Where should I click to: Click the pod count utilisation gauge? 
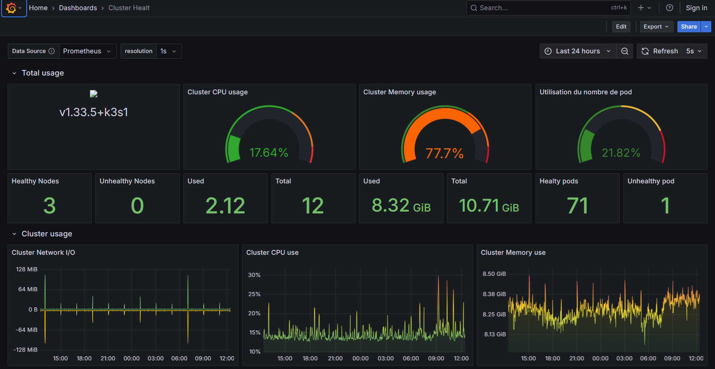pos(621,135)
